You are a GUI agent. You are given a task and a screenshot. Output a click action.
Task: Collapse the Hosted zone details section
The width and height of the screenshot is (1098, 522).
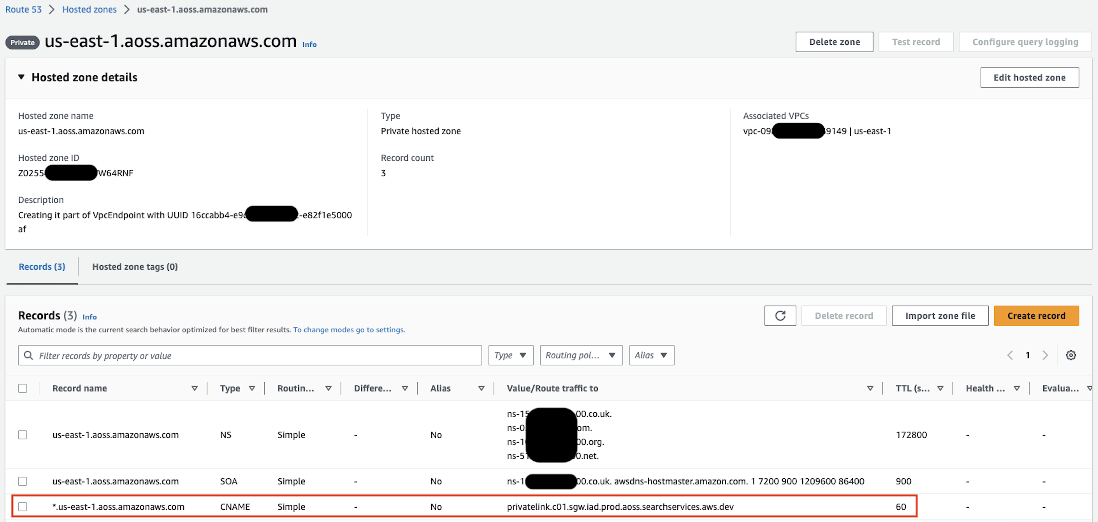[21, 77]
